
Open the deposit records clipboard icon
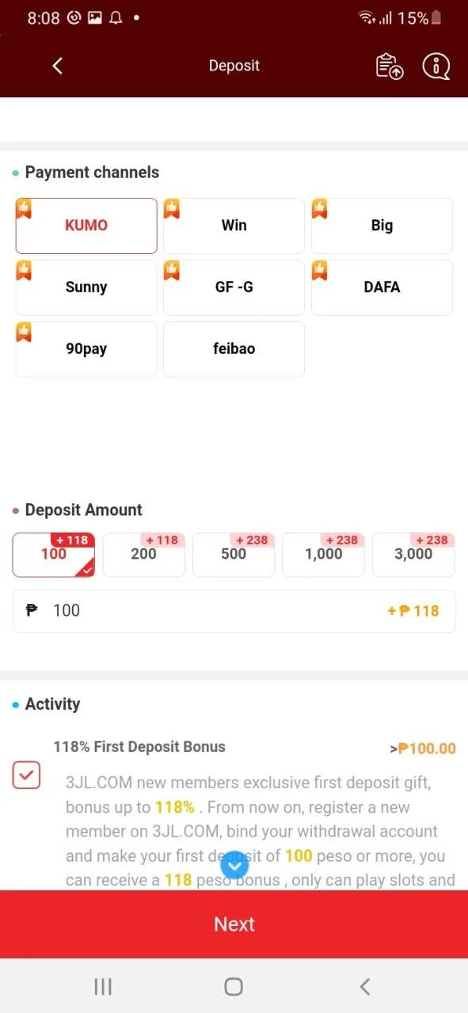point(389,66)
